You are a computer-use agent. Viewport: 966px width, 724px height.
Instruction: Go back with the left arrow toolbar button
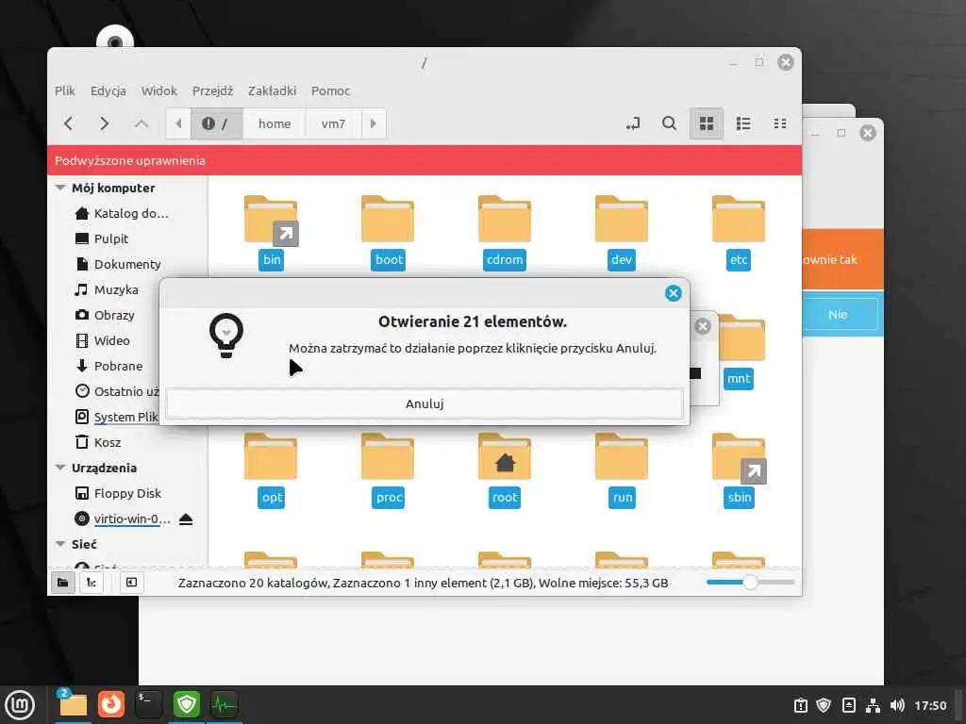click(69, 123)
